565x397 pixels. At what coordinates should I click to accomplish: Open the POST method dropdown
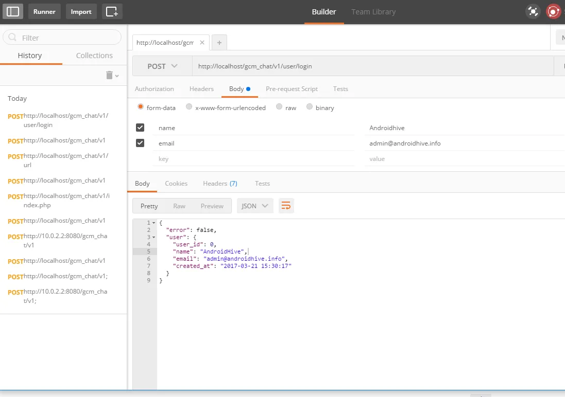click(162, 66)
